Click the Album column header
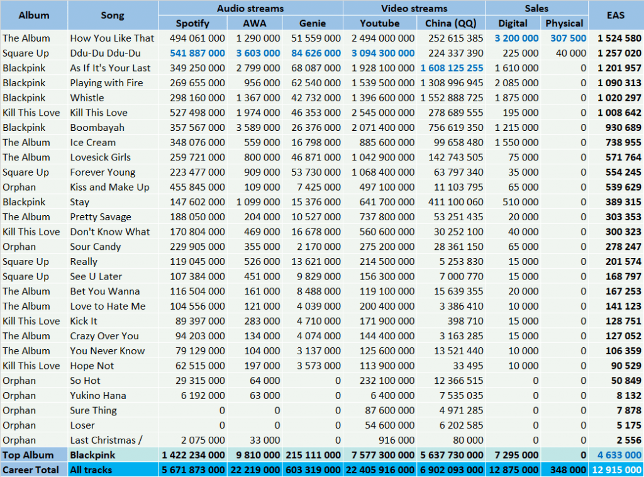644x477 pixels. point(34,15)
